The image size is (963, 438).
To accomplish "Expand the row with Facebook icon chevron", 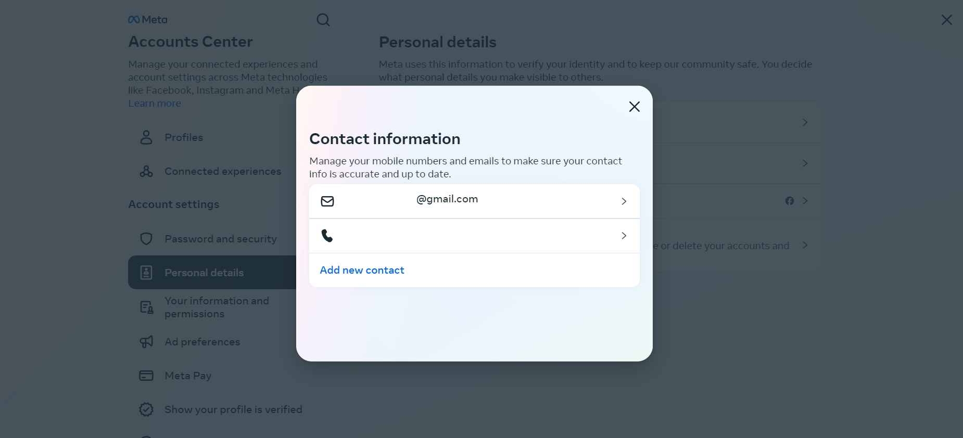I will (805, 201).
